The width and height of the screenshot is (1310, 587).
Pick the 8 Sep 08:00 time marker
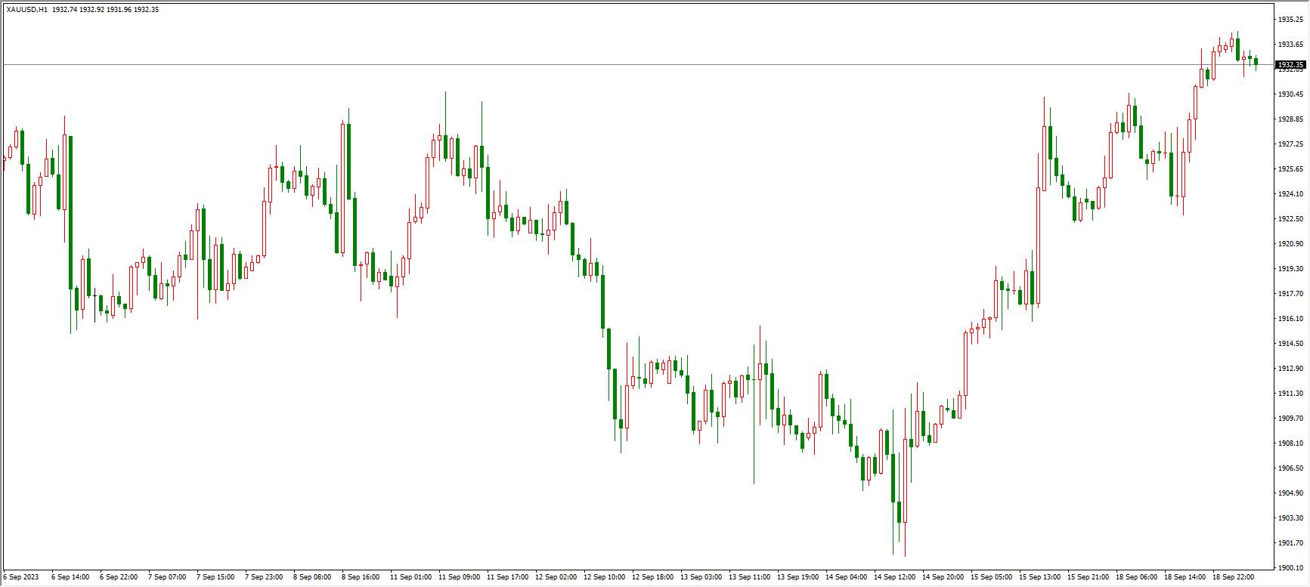pos(312,577)
